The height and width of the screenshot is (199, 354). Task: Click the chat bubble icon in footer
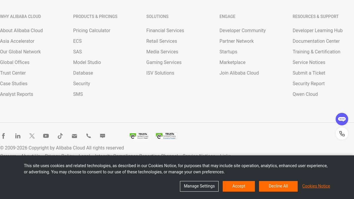click(103, 136)
